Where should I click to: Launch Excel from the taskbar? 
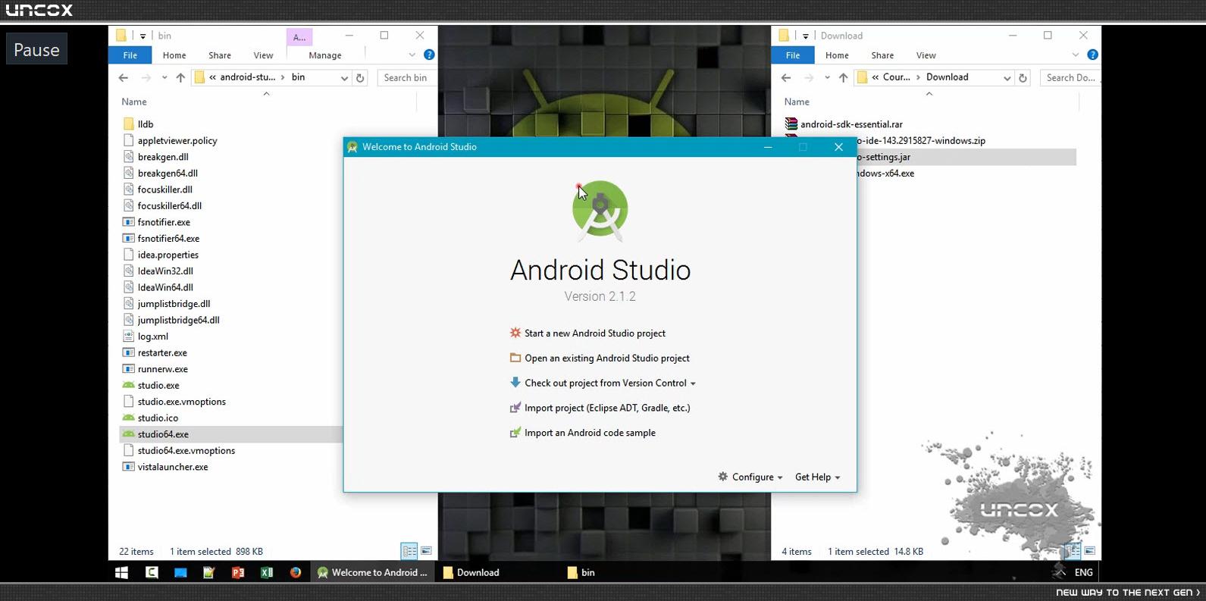click(267, 573)
